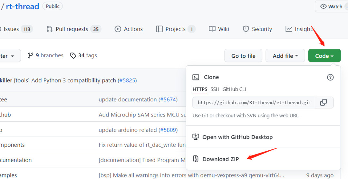Click the HTTPS clone URL field
This screenshot has height=179, width=348.
pos(254,102)
